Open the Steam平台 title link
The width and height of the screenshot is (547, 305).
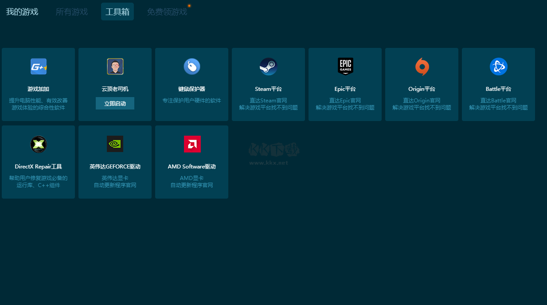tap(269, 89)
